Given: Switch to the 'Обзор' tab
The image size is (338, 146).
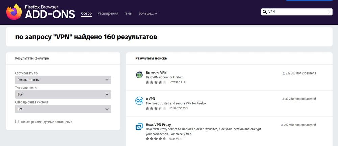Looking at the screenshot, I should (x=86, y=14).
